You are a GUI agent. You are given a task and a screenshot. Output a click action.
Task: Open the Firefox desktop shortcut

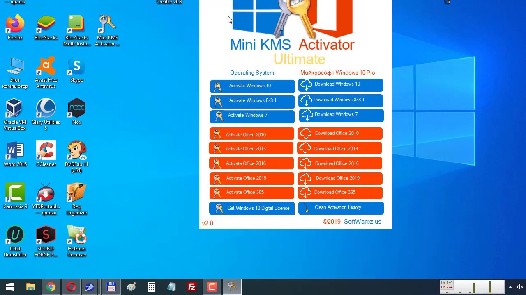(15, 28)
